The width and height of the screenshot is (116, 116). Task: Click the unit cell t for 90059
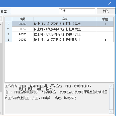pyautogui.click(x=105, y=40)
